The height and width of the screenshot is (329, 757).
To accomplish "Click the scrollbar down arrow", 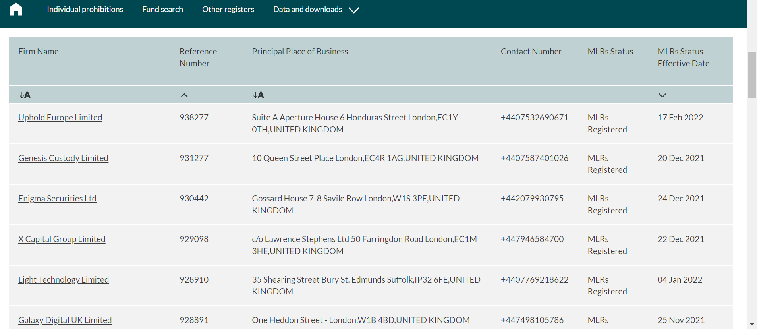I will (x=752, y=325).
